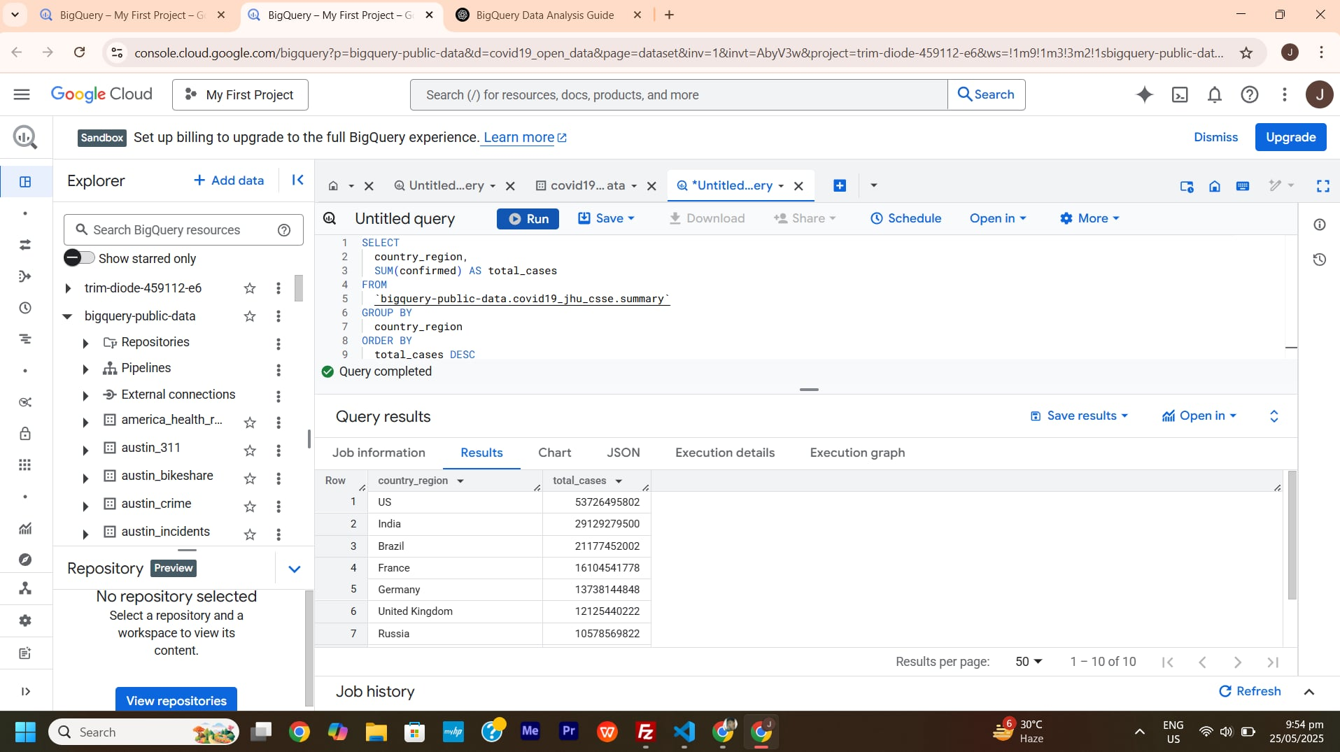Open the Save results dropdown
The width and height of the screenshot is (1340, 752).
1079,416
